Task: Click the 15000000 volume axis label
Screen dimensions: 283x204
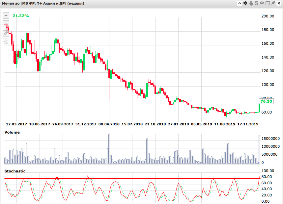Action: coord(270,139)
